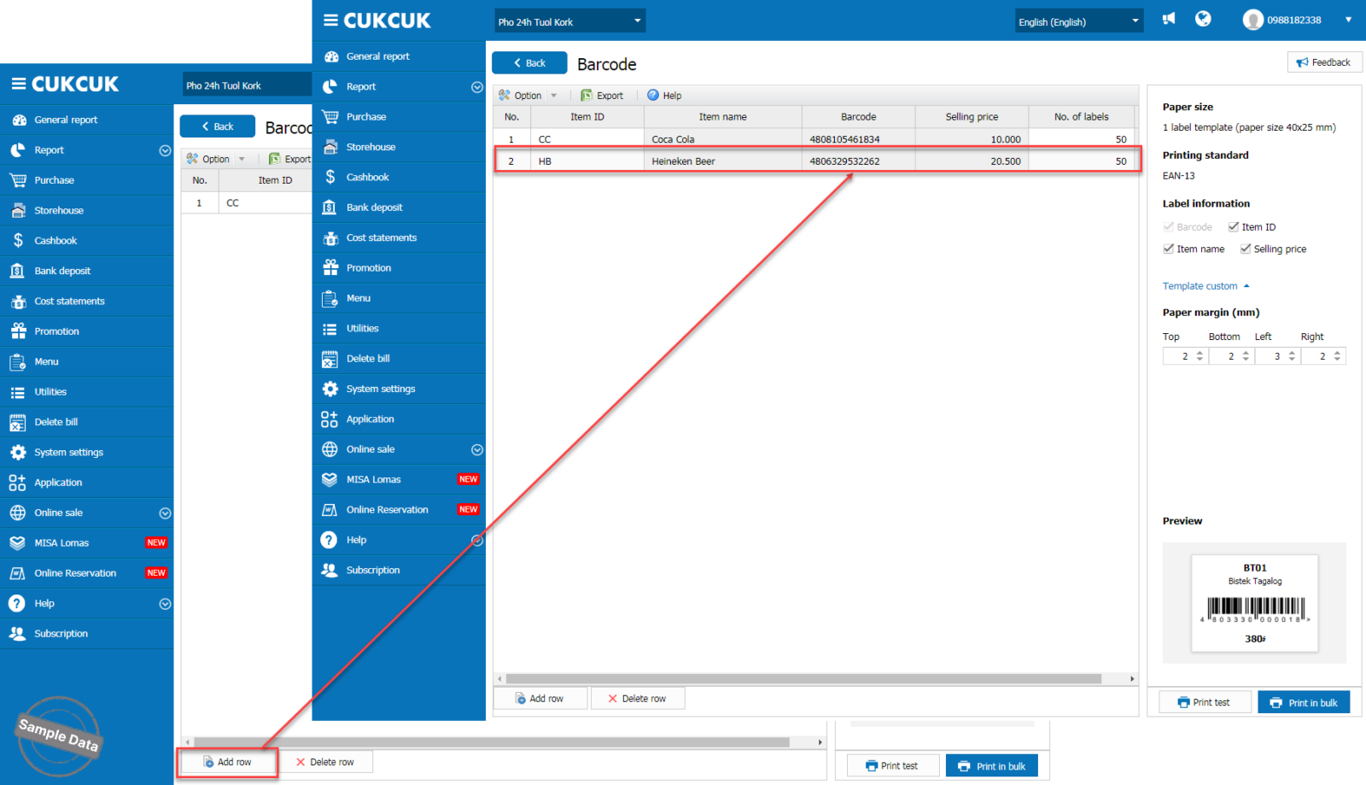Click the Export Excel icon in toolbar

tap(587, 95)
